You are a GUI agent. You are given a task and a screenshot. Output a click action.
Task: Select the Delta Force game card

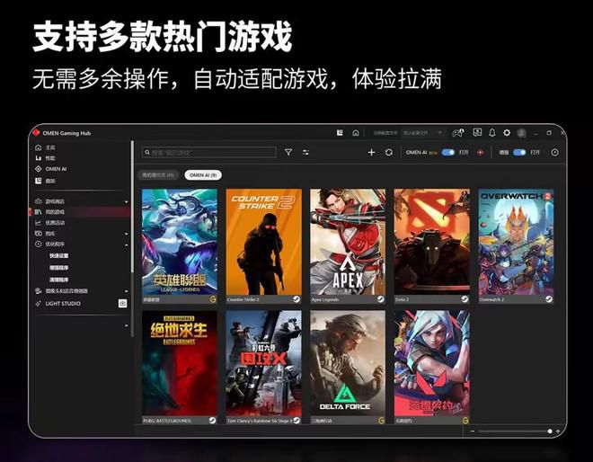click(x=348, y=368)
